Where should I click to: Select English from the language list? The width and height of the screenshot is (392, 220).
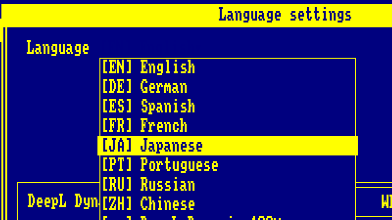coord(168,67)
